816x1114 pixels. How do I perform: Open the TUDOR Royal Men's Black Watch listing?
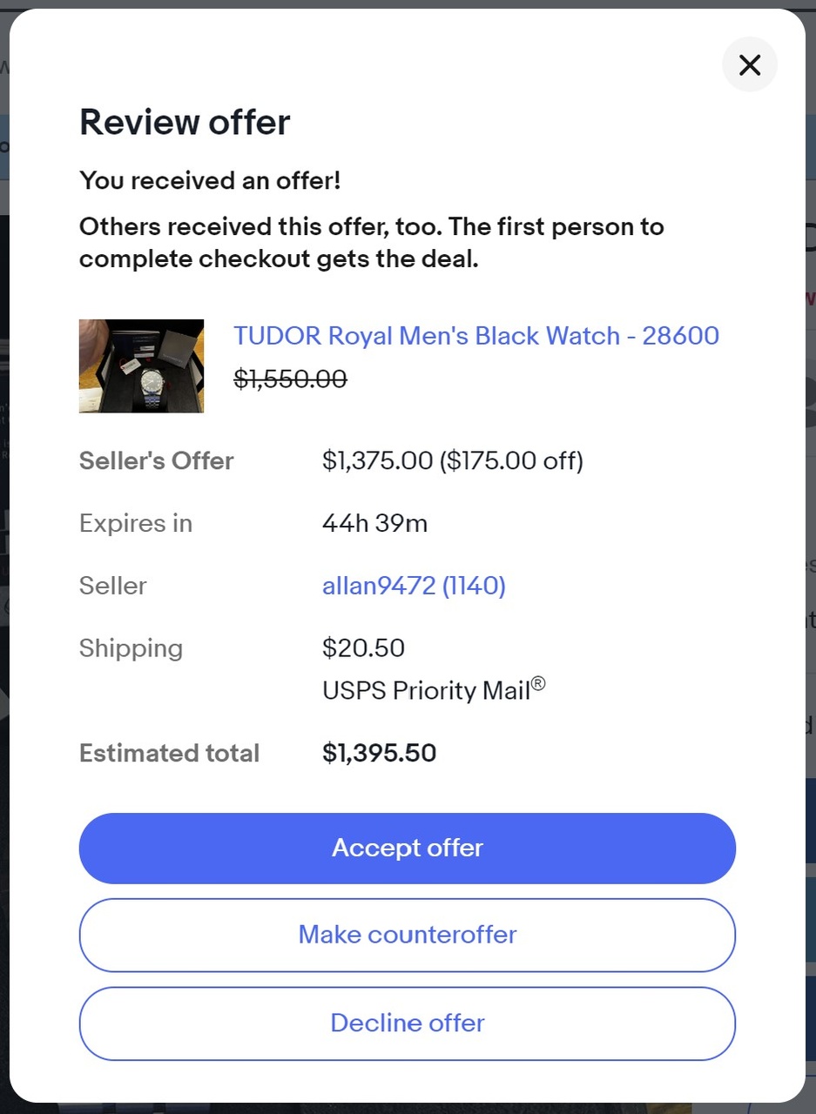pos(475,336)
